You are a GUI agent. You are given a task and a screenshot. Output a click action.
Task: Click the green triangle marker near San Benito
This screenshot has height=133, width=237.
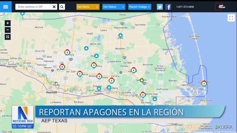pos(142,80)
